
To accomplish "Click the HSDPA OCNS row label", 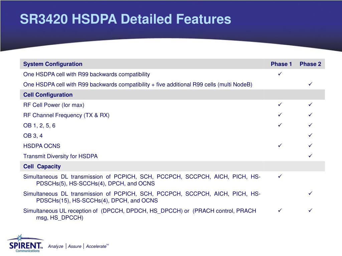I will [x=42, y=146].
